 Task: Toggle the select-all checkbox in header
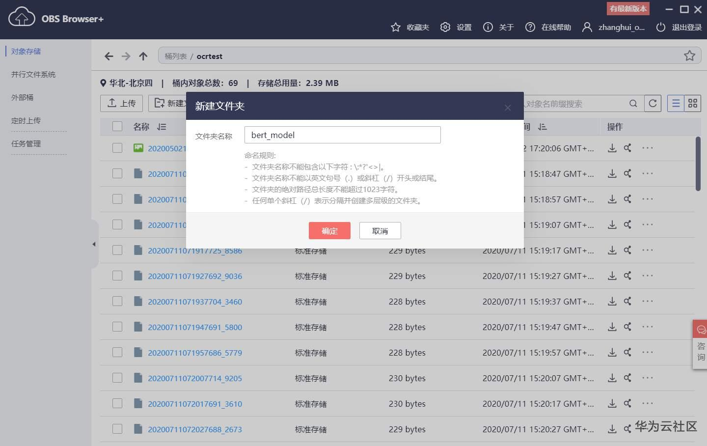117,126
